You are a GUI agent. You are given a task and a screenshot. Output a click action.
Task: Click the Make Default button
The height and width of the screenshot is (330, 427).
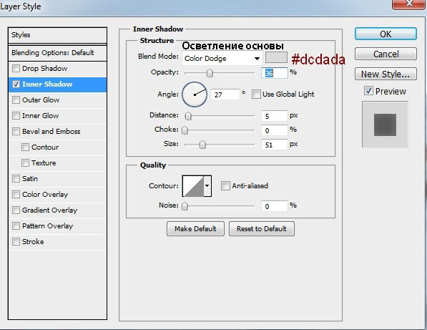[x=195, y=228]
